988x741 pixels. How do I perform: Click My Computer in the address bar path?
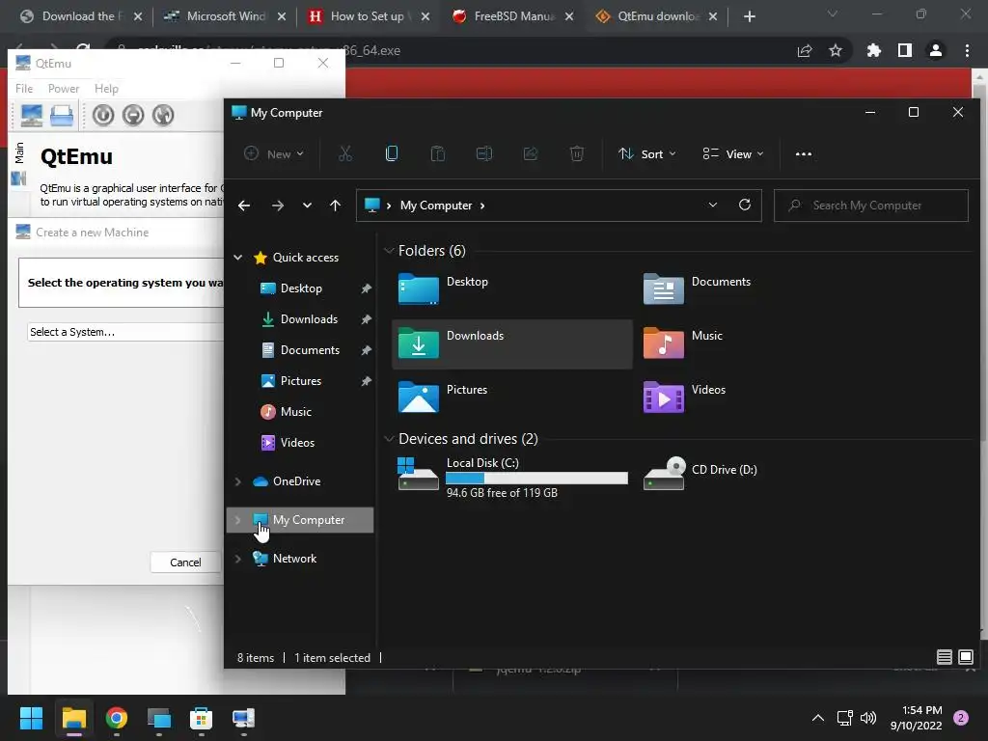click(436, 206)
